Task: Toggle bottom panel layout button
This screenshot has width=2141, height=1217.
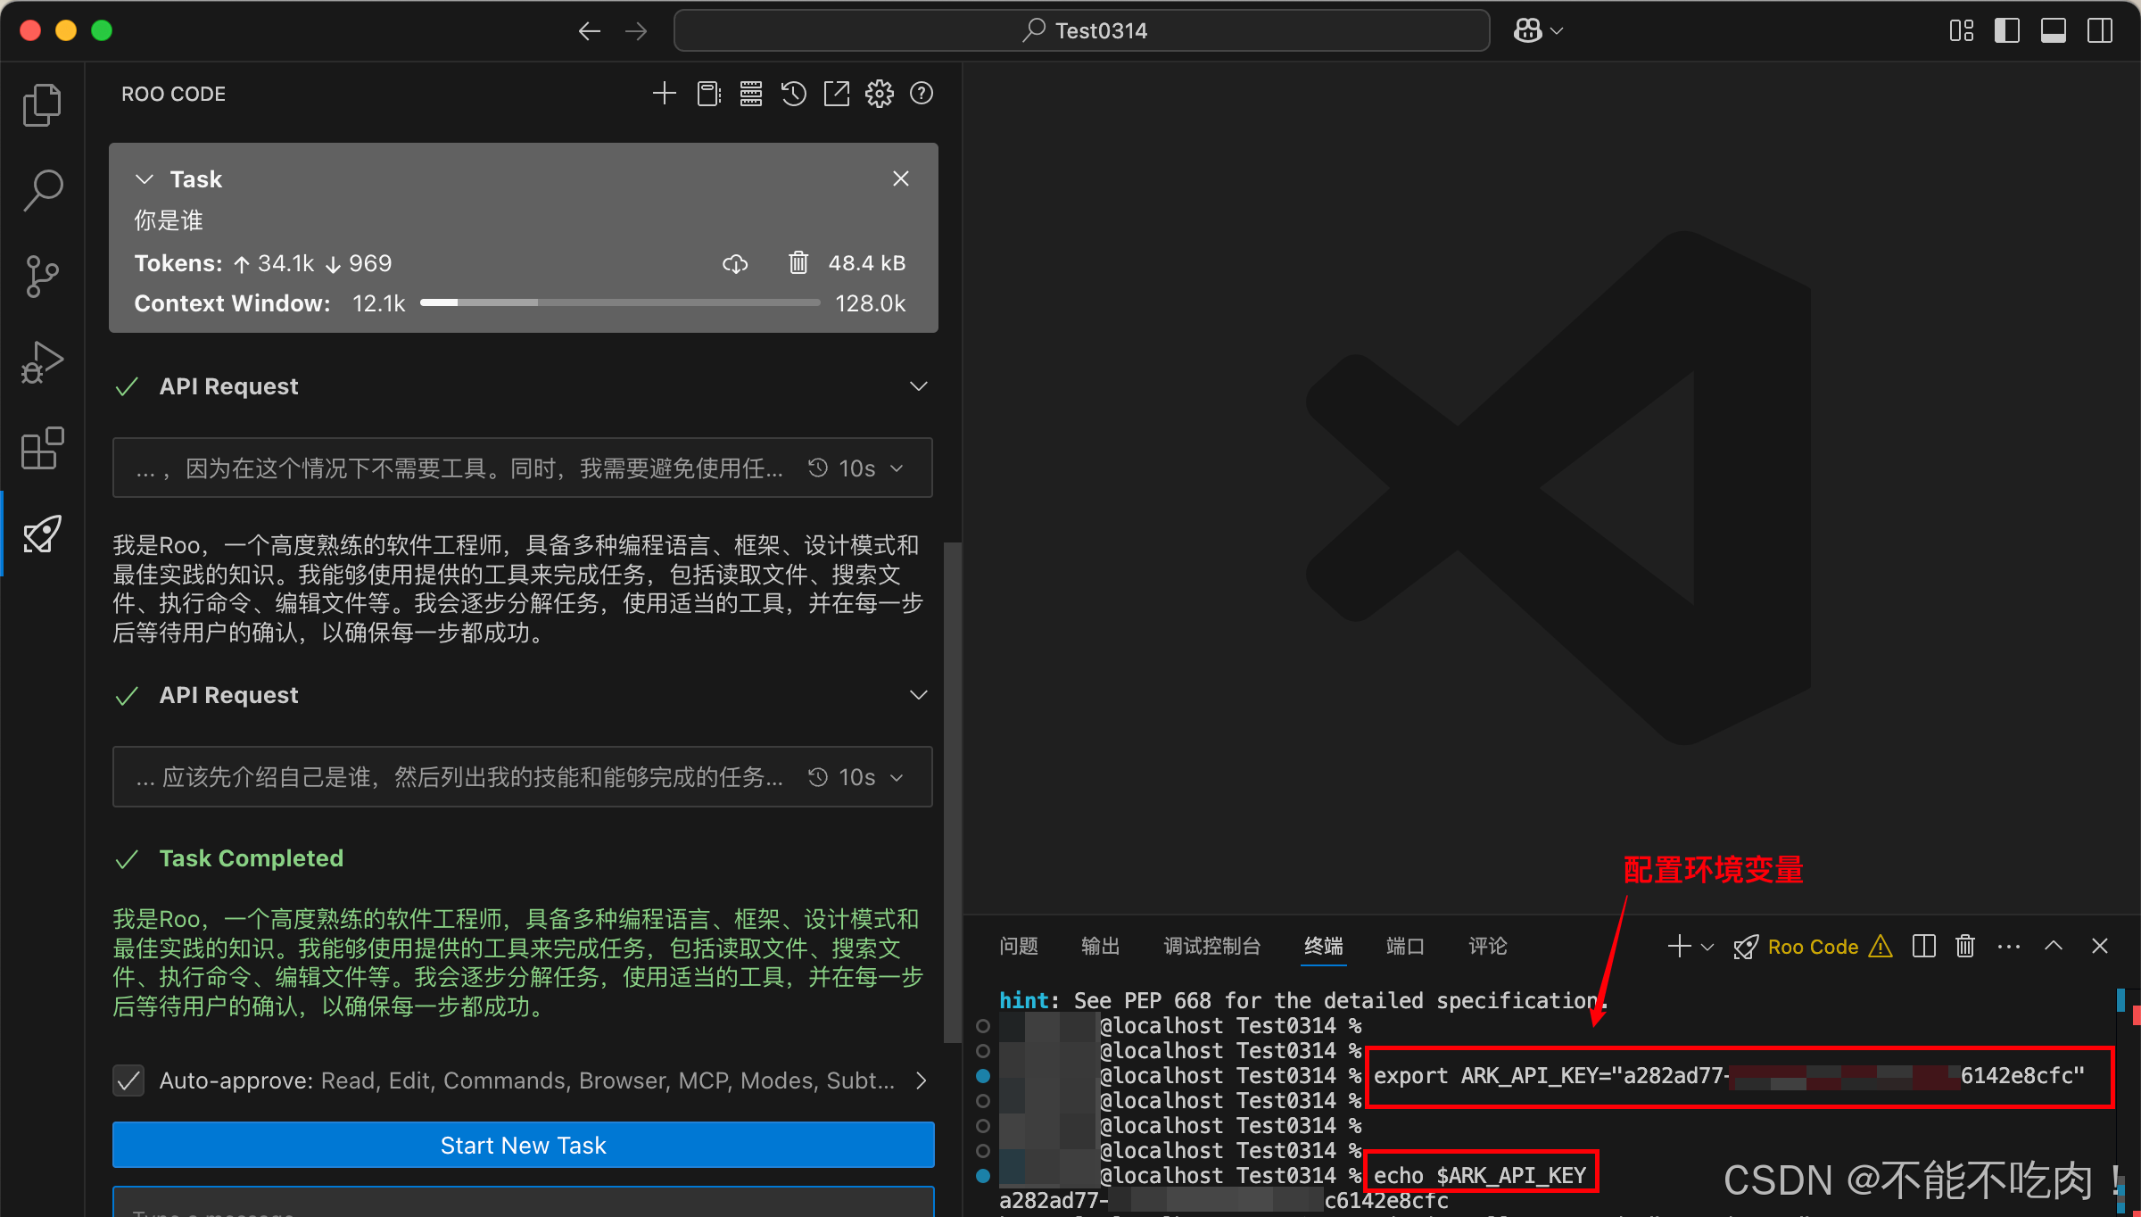Action: coord(2054,31)
